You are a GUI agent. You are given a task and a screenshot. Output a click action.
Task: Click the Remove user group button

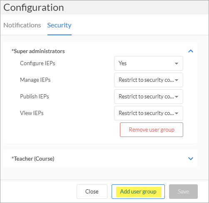(152, 130)
